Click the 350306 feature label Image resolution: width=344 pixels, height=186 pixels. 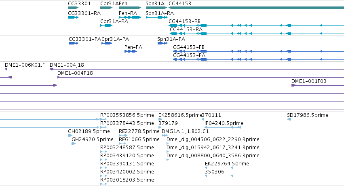[215, 172]
